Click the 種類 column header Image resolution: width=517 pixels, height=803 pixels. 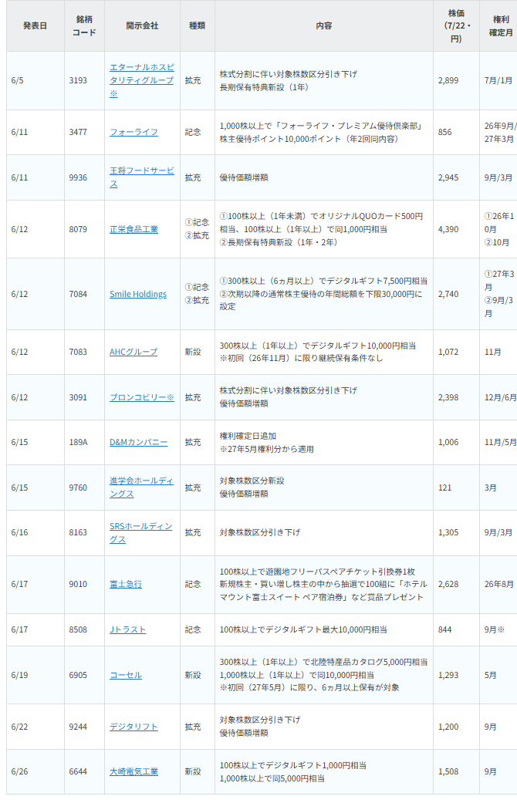point(198,25)
